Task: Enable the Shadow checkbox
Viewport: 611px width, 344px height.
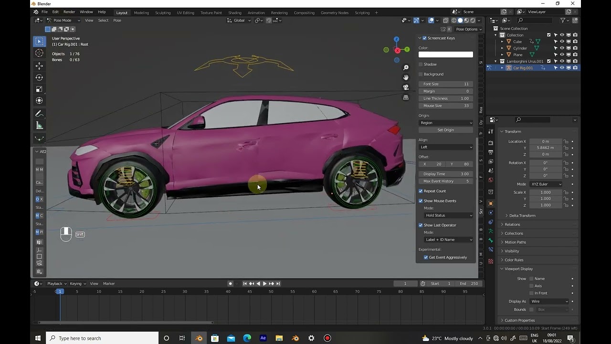Action: tap(421, 64)
